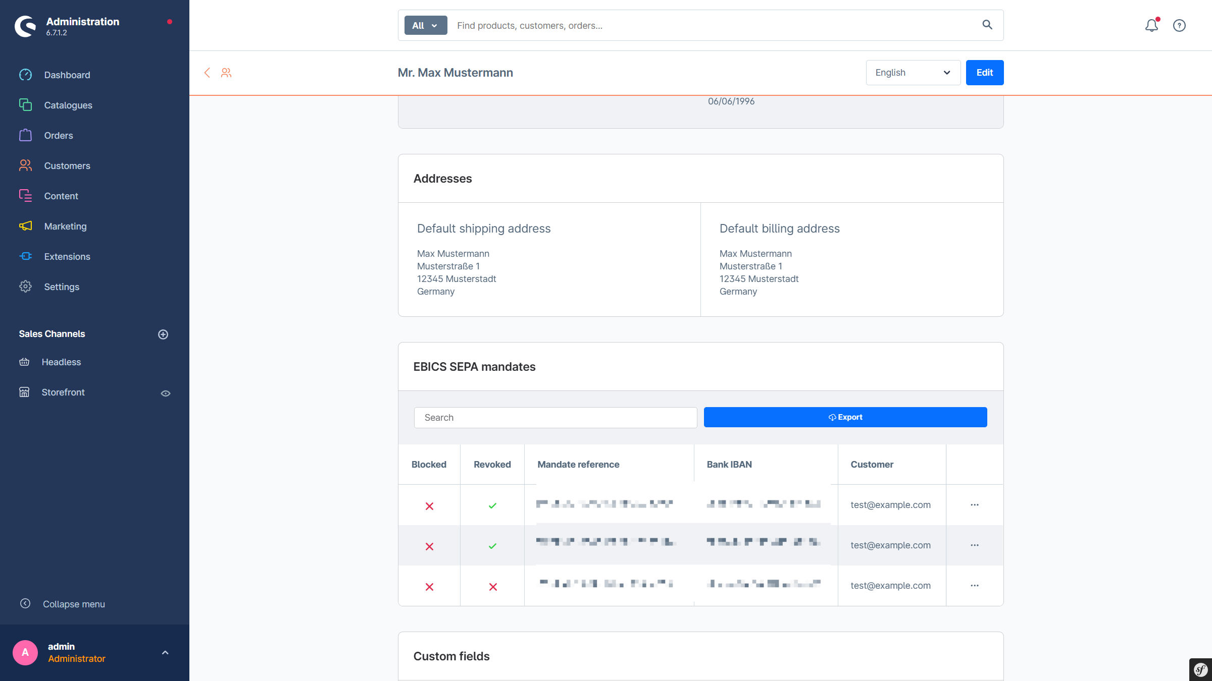This screenshot has height=681, width=1212.
Task: Expand the admin user menu chevron
Action: click(x=165, y=652)
